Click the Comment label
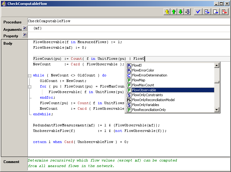The image size is (231, 172). (x=11, y=162)
